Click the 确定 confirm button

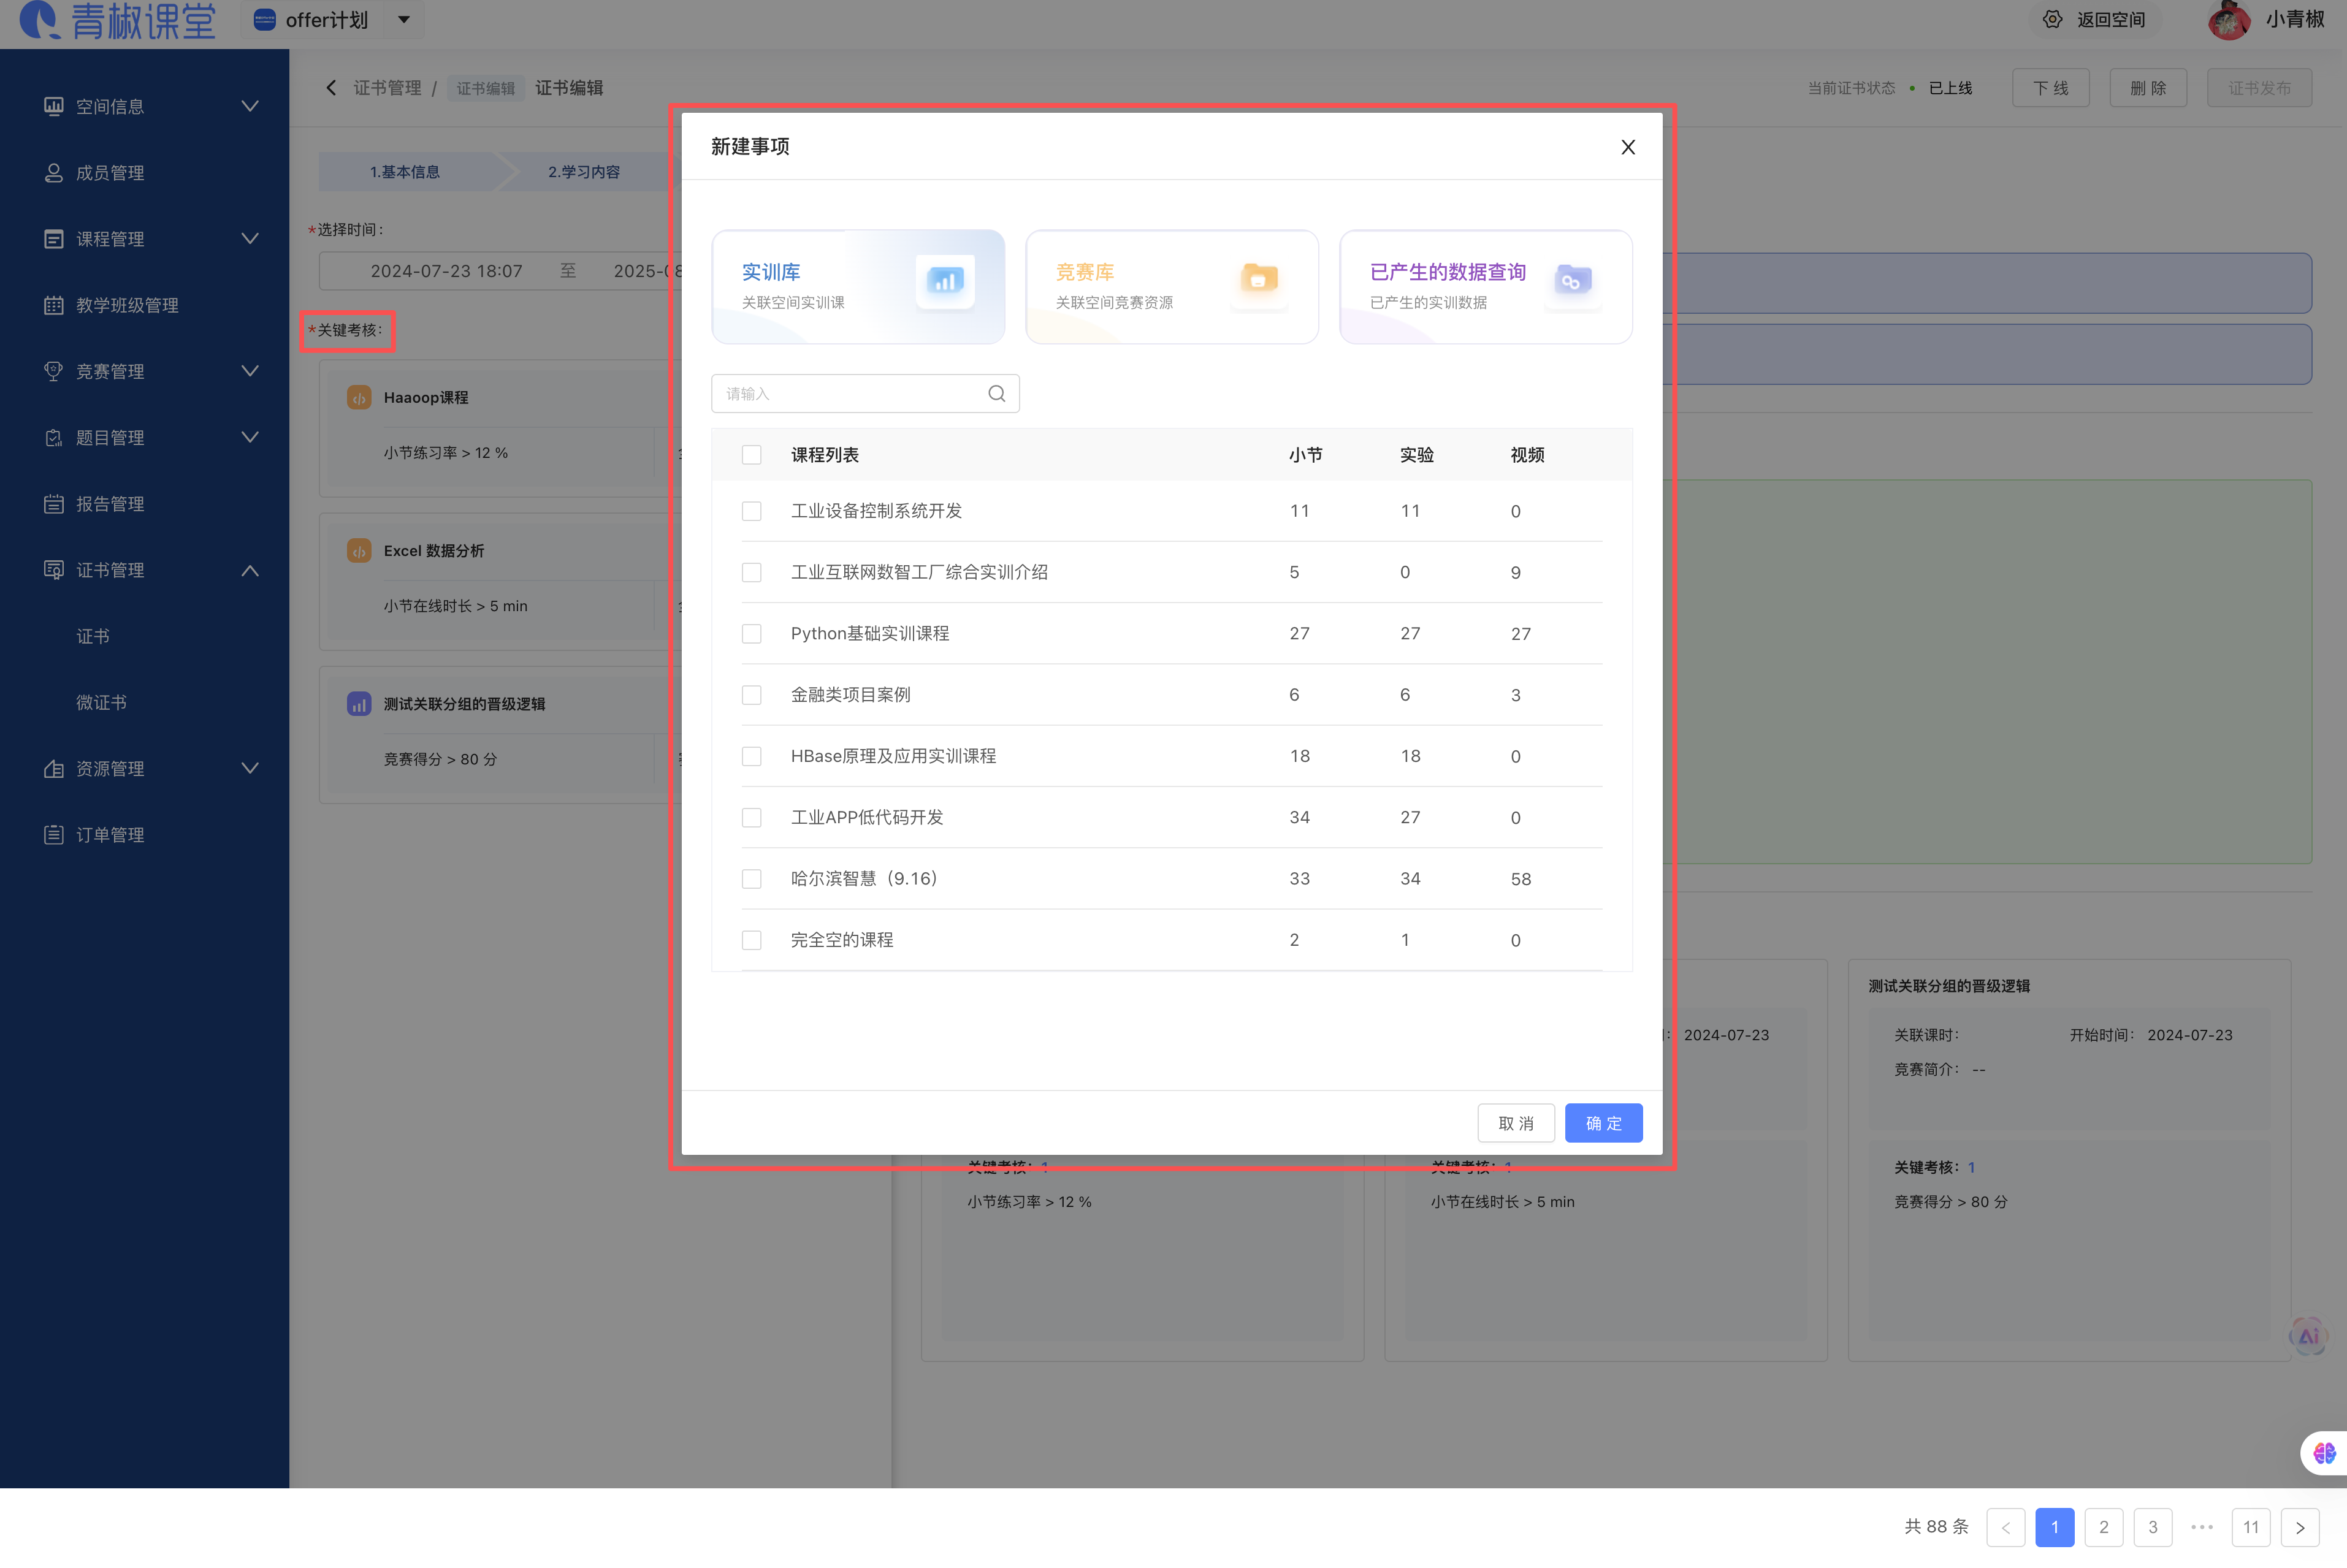(x=1603, y=1123)
